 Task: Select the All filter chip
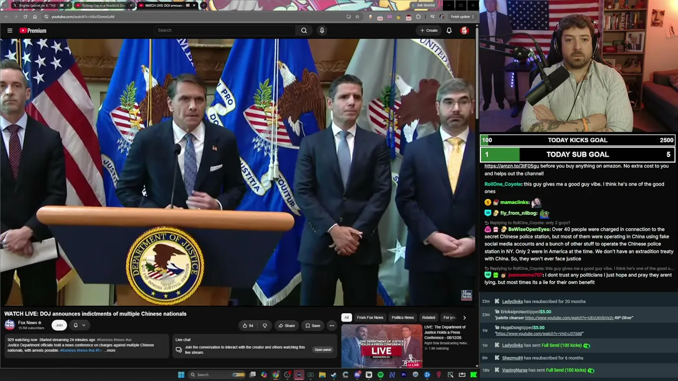coord(346,317)
